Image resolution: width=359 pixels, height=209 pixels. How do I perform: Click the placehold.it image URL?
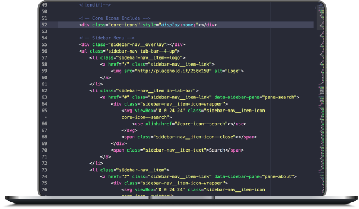click(x=173, y=71)
